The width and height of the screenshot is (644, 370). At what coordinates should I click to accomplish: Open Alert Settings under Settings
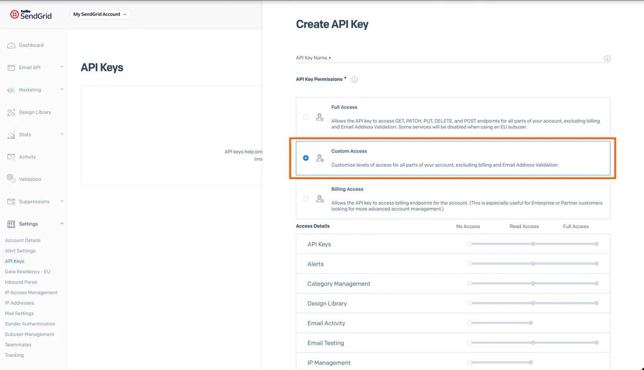point(20,251)
